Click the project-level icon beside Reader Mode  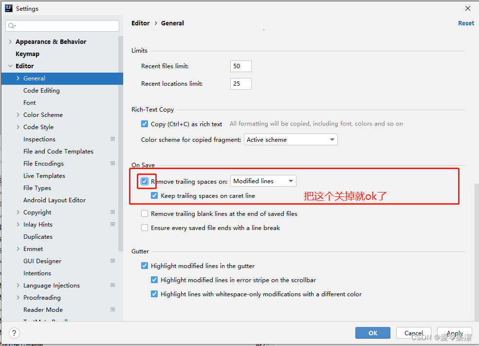[x=113, y=309]
